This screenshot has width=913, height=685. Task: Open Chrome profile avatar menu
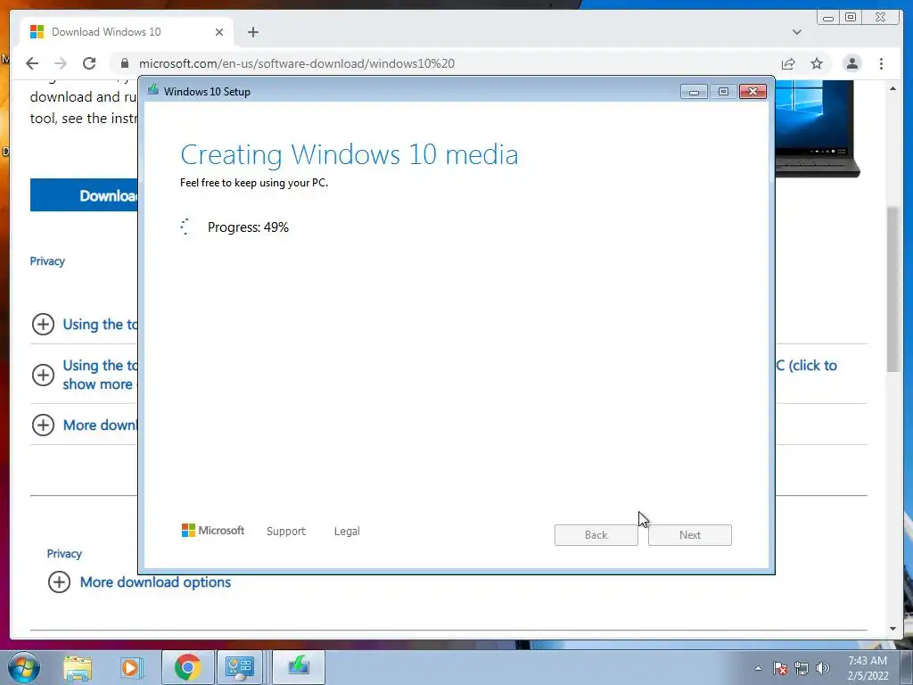pos(851,63)
